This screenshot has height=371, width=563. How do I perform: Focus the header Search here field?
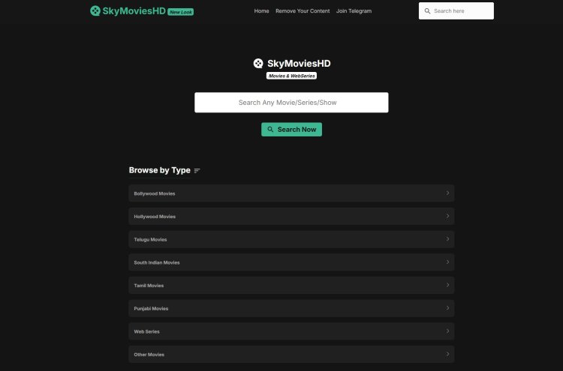[456, 11]
